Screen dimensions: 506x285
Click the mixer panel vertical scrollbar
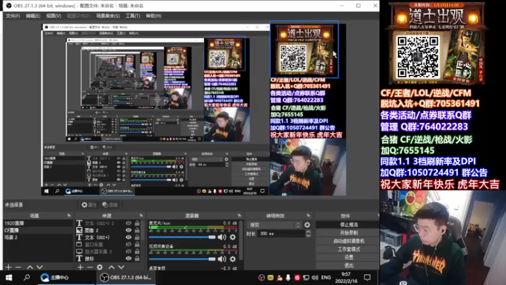(241, 239)
